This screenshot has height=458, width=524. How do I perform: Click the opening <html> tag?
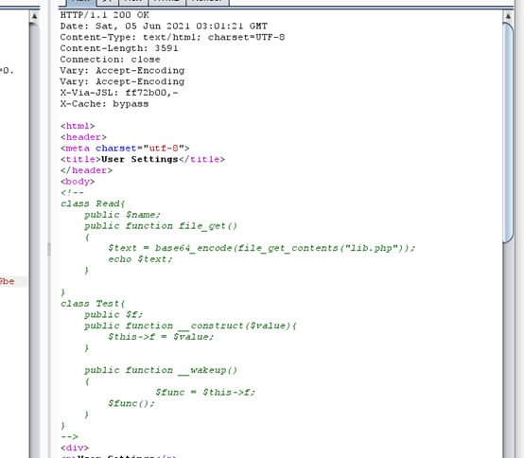point(78,126)
